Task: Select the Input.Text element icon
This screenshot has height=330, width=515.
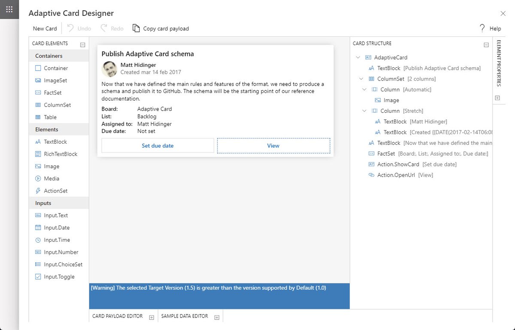Action: (x=38, y=216)
